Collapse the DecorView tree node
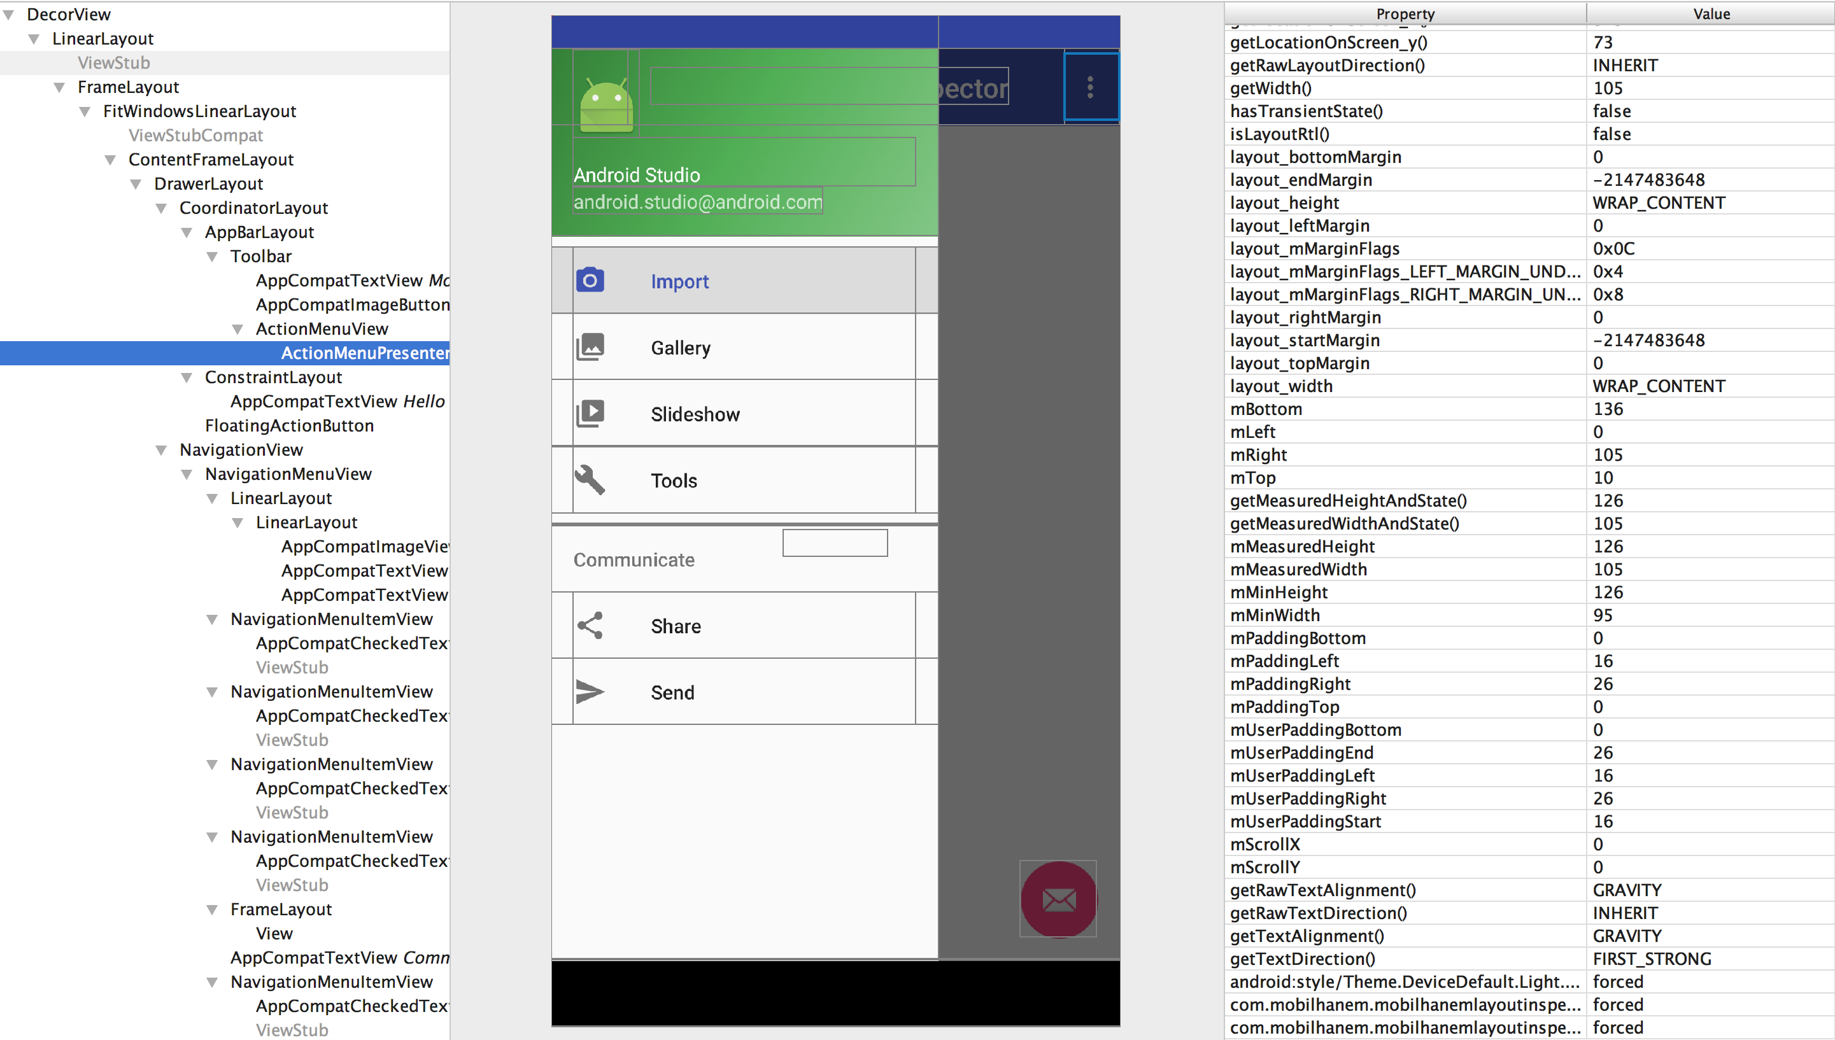 point(10,14)
